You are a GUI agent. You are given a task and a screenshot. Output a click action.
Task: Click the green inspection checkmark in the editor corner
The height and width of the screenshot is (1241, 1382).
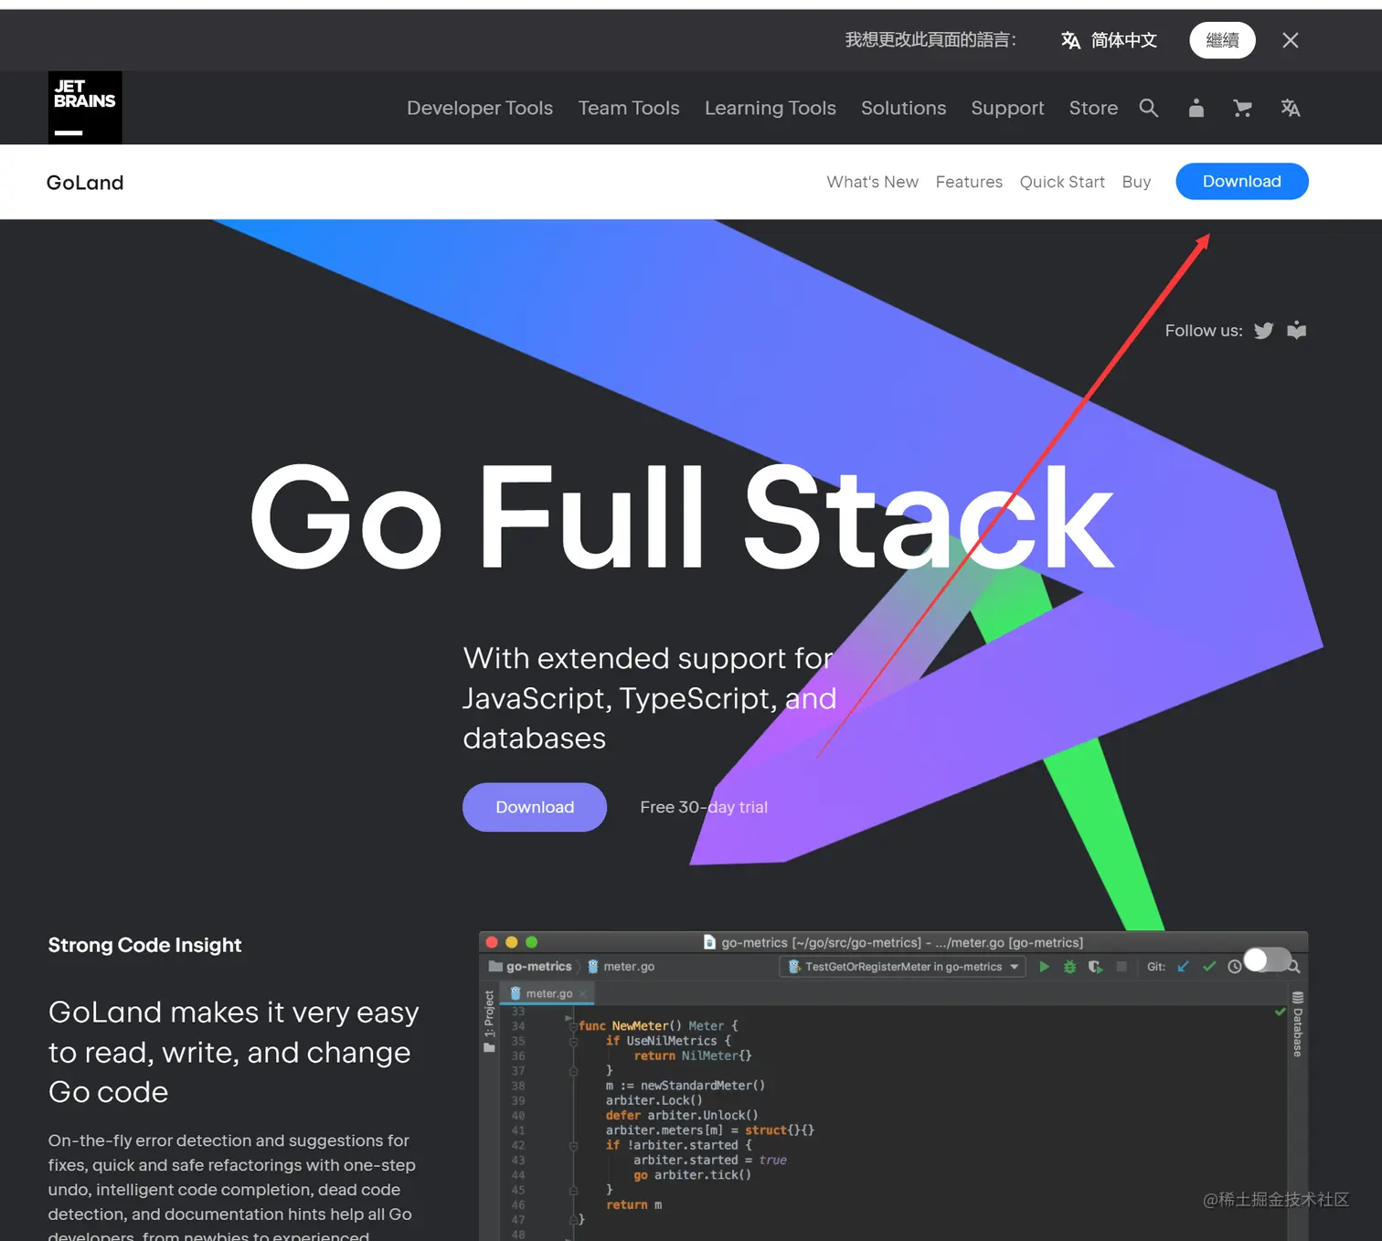(1281, 1012)
